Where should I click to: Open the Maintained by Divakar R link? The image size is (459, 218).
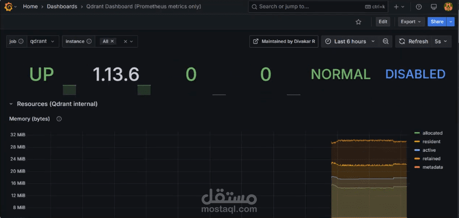pos(284,41)
